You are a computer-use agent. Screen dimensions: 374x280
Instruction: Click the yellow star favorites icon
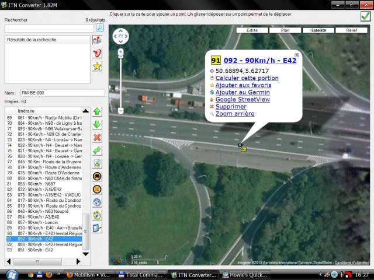98,66
